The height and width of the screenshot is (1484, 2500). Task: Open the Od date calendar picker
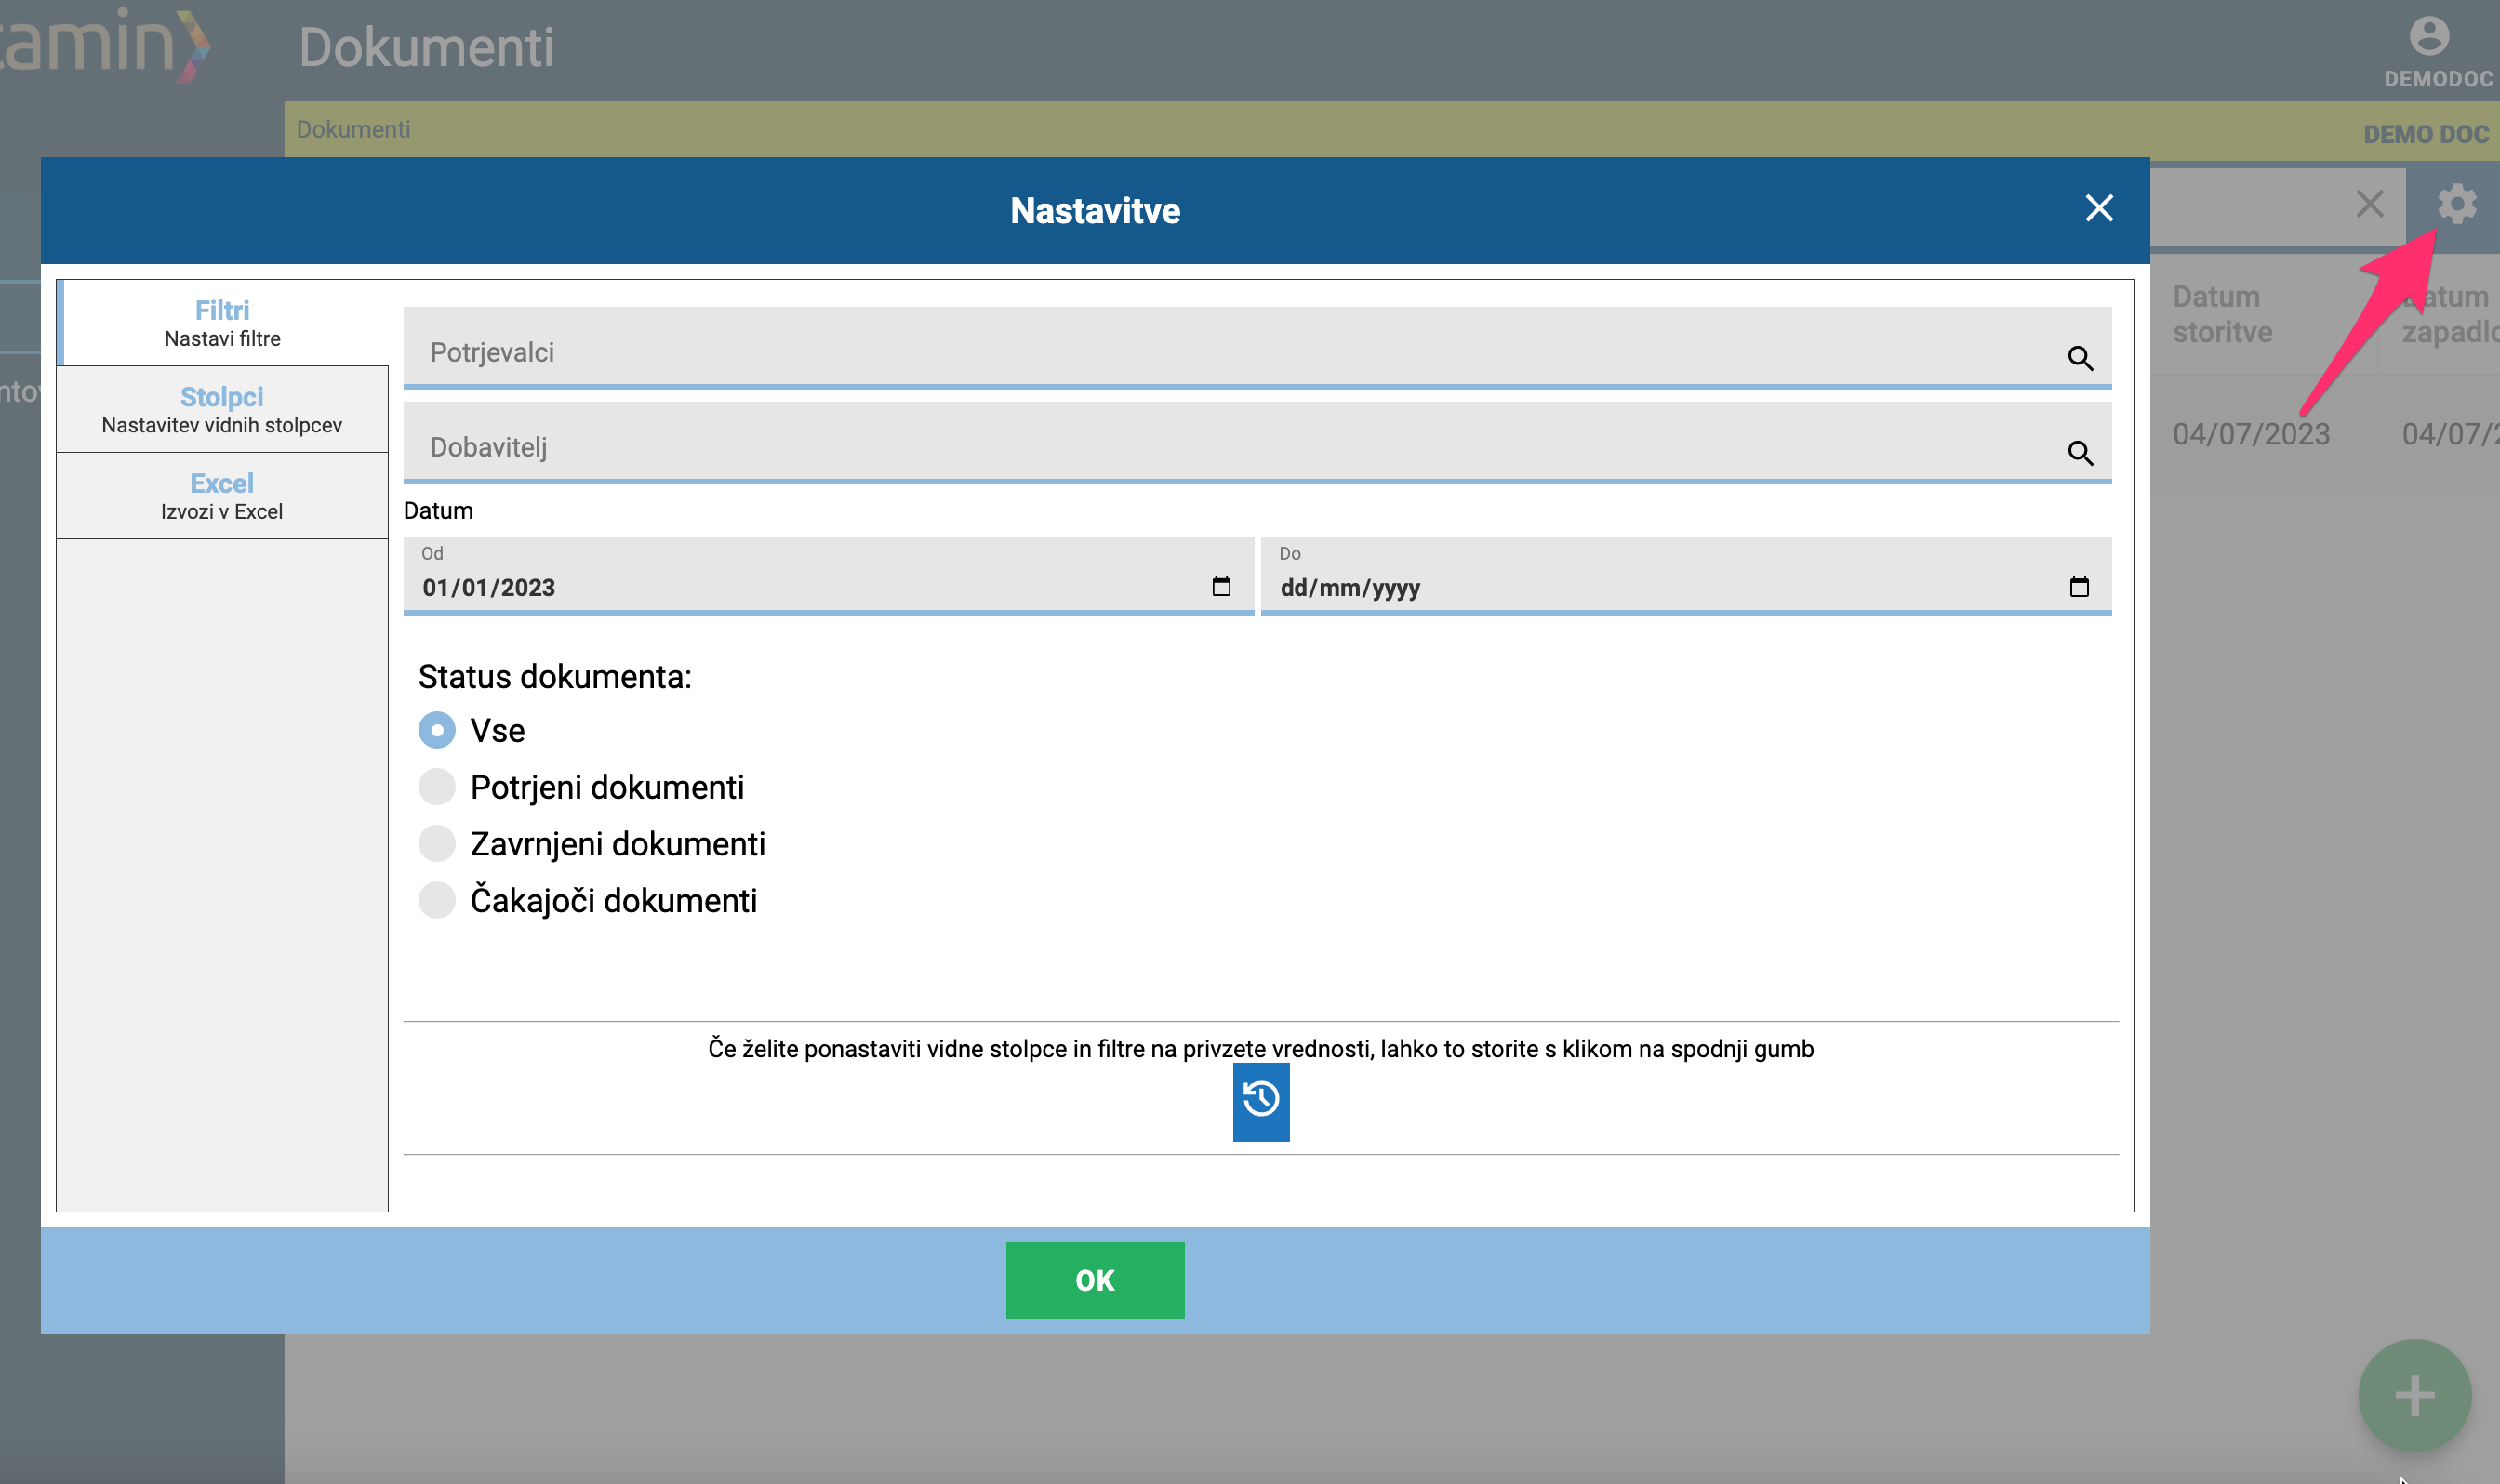pos(1221,586)
